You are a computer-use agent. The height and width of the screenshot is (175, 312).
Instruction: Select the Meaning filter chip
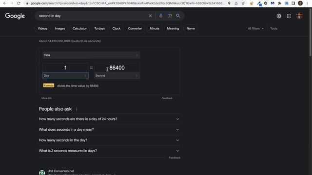[x=173, y=29]
